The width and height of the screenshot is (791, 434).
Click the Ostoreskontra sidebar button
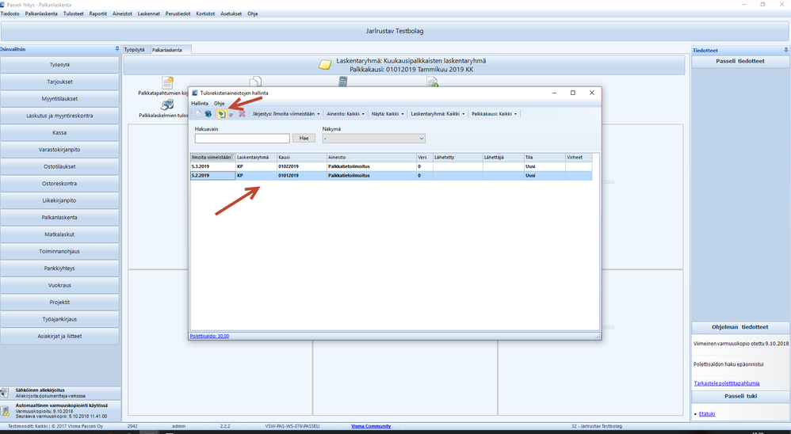[x=59, y=184]
